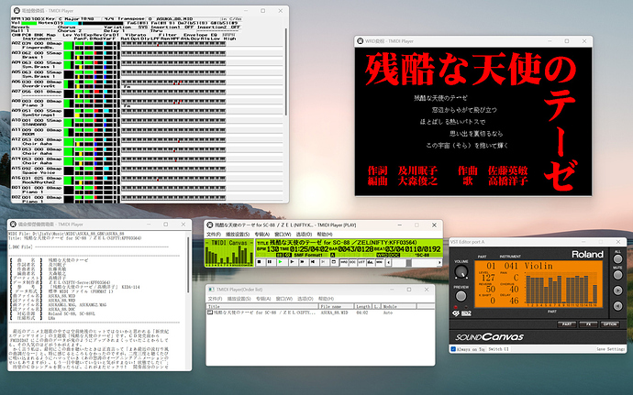Screen dimensions: 633x395
Task: Click the seek position slider thumb
Action: point(408,262)
